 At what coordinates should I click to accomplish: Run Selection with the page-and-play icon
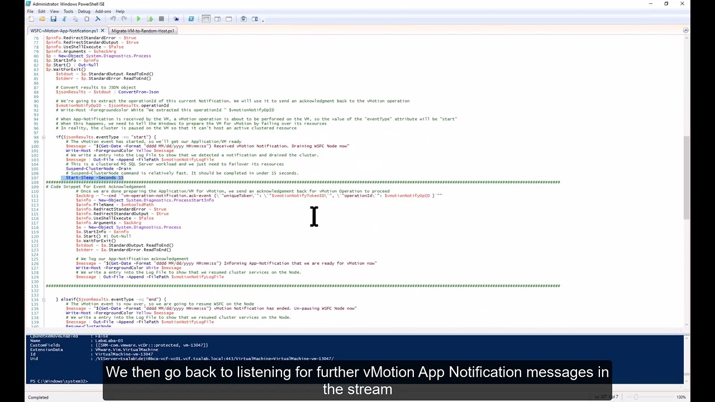[x=150, y=19]
